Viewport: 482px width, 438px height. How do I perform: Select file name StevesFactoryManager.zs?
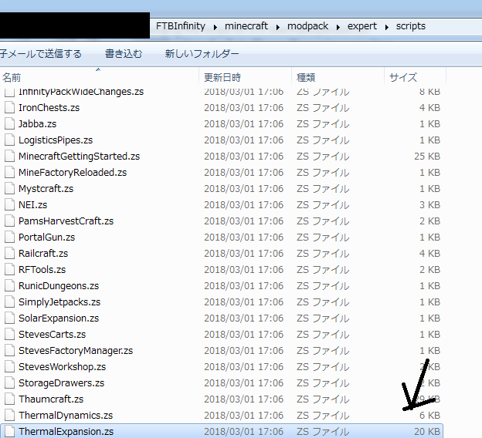point(76,351)
